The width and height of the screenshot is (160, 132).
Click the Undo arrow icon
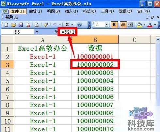click(x=55, y=25)
